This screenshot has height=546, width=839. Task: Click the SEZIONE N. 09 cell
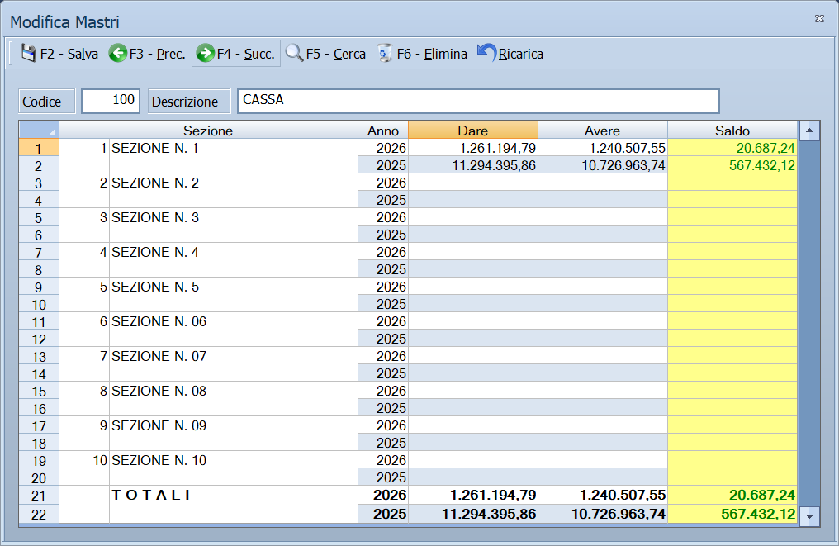tap(234, 434)
